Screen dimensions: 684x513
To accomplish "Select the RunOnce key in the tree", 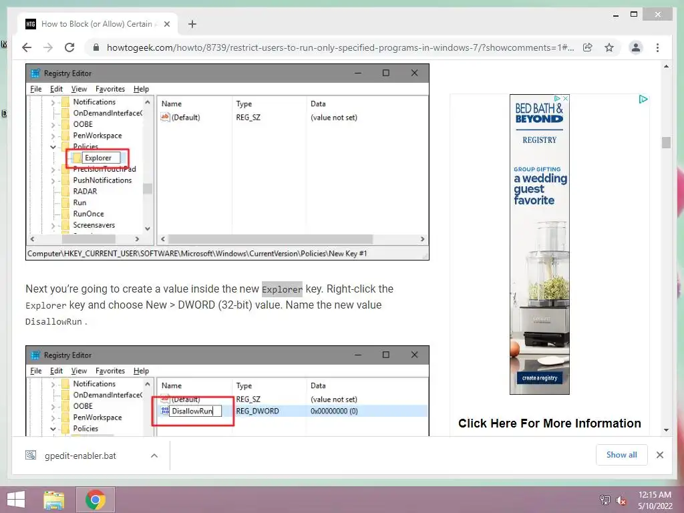I will pyautogui.click(x=88, y=214).
